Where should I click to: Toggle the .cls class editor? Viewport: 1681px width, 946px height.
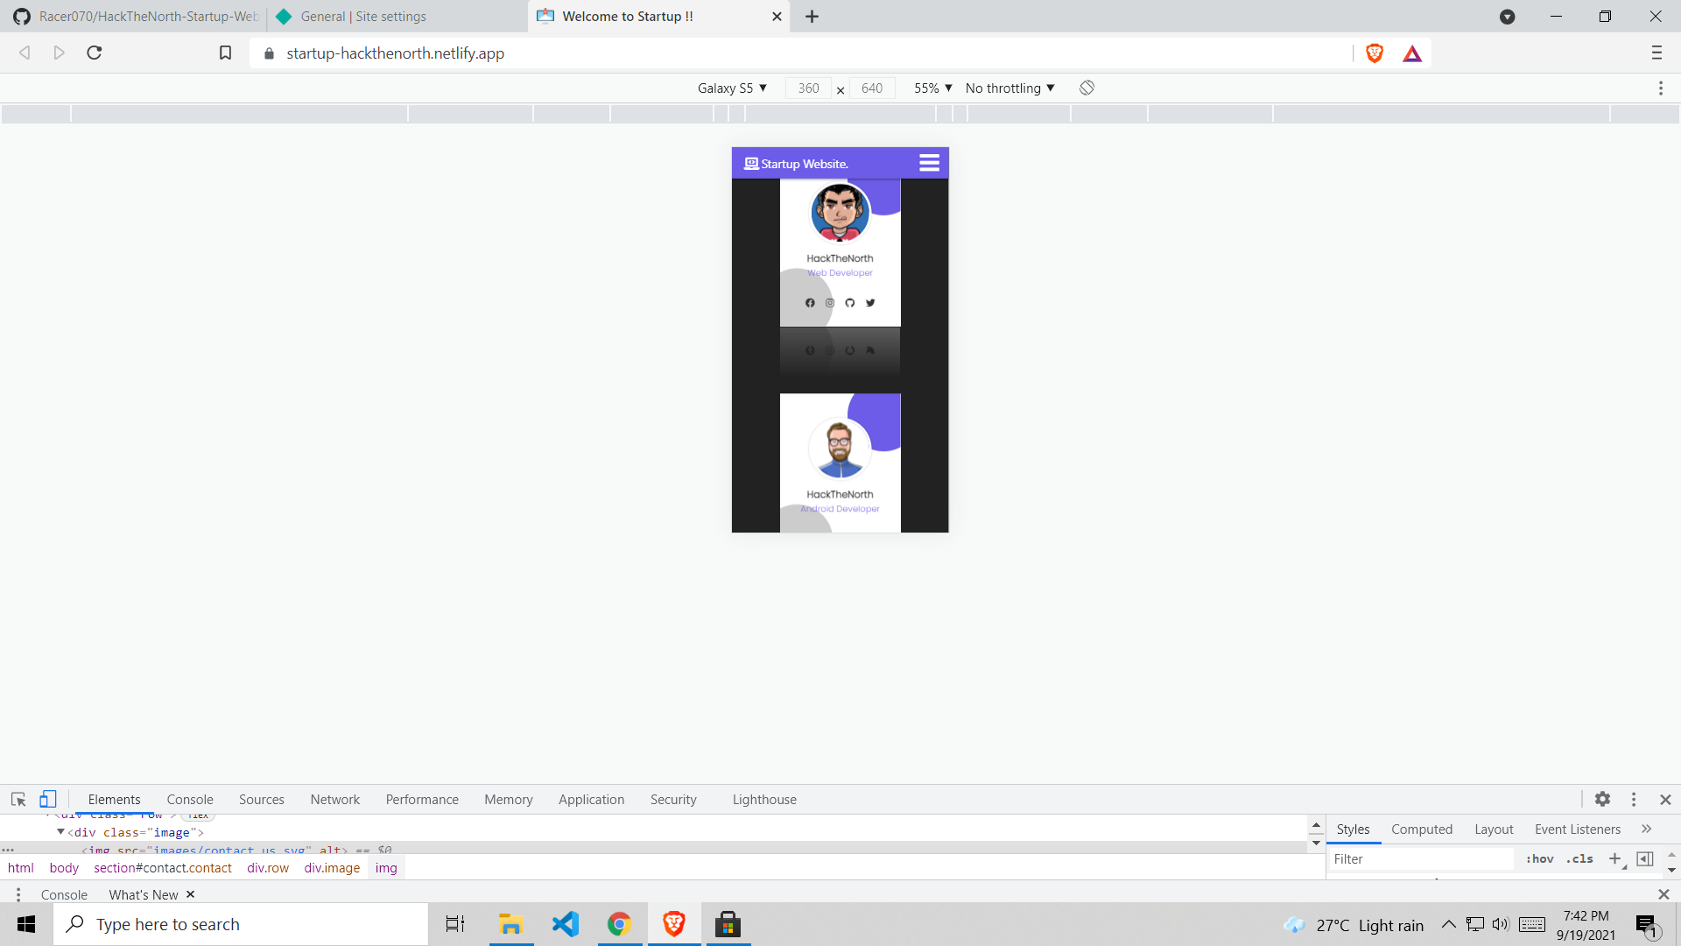[x=1579, y=858]
